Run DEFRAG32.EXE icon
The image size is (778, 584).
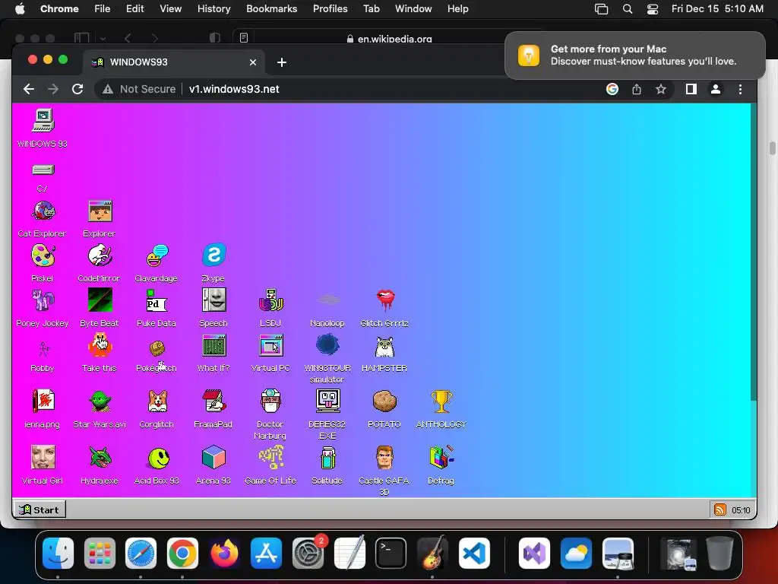tap(328, 401)
